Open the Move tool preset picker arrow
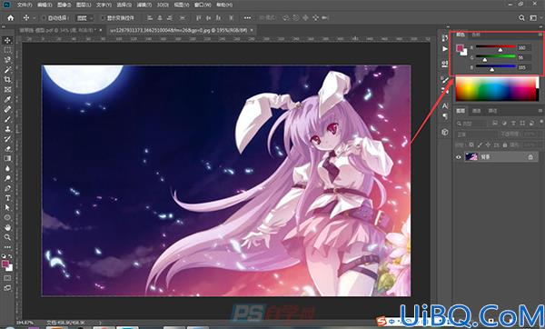 35,18
